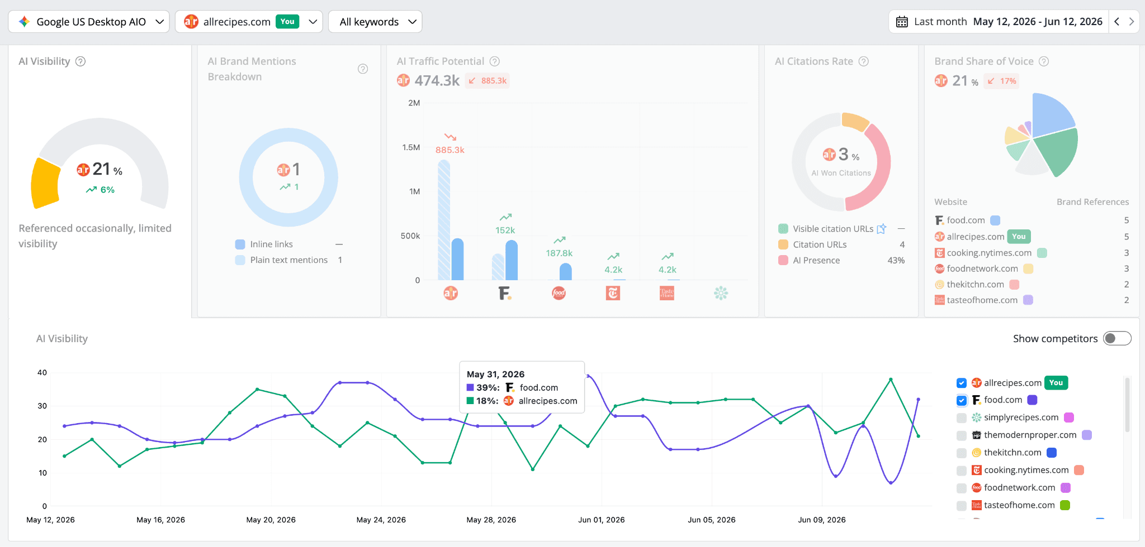Go to the previous date period arrow
1145x547 pixels.
tap(1116, 22)
